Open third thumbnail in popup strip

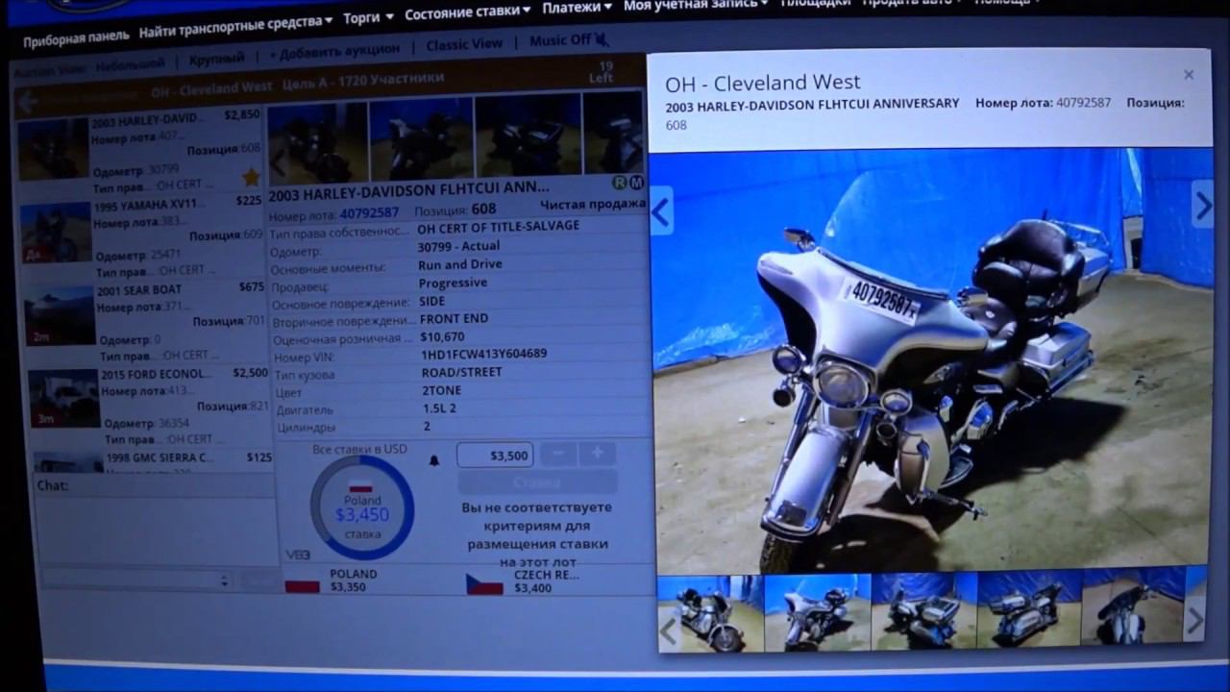click(x=924, y=610)
